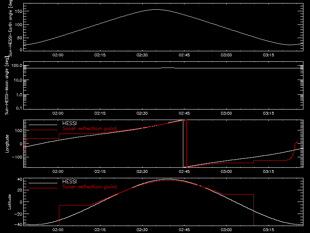Click red legend line sample in Latitude plot
The height and width of the screenshot is (233, 310).
pyautogui.click(x=43, y=188)
